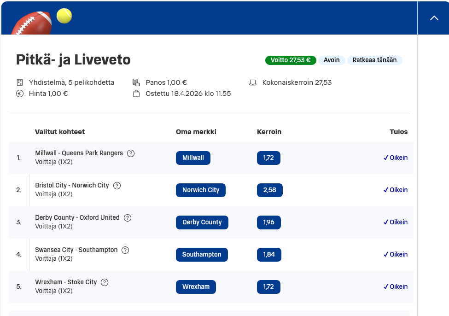Open help for Bristol City - Norwich City
Image resolution: width=449 pixels, height=316 pixels.
coord(117,186)
